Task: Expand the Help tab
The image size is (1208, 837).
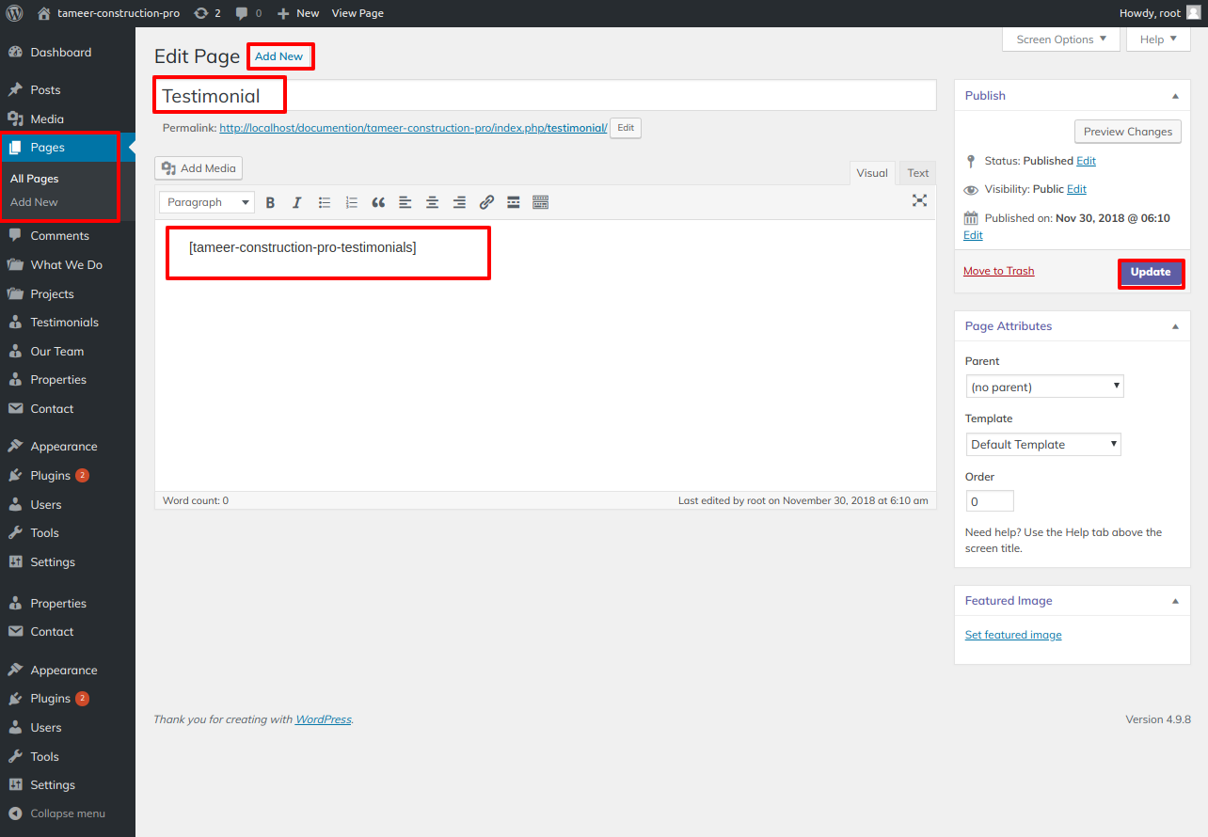Action: click(1158, 39)
